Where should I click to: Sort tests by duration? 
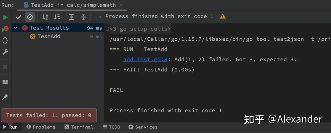tap(57, 17)
